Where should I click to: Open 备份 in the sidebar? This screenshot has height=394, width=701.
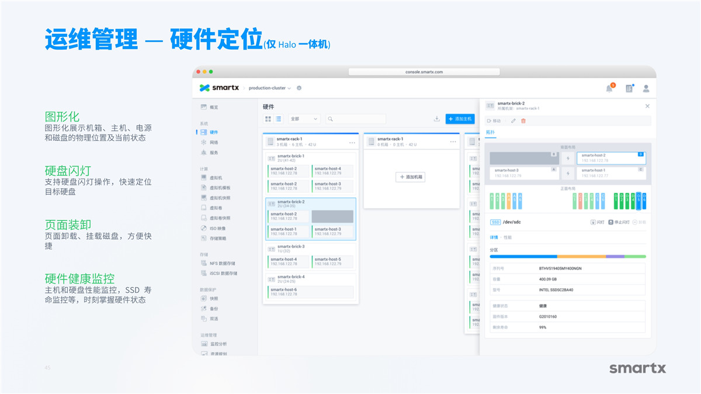click(210, 309)
